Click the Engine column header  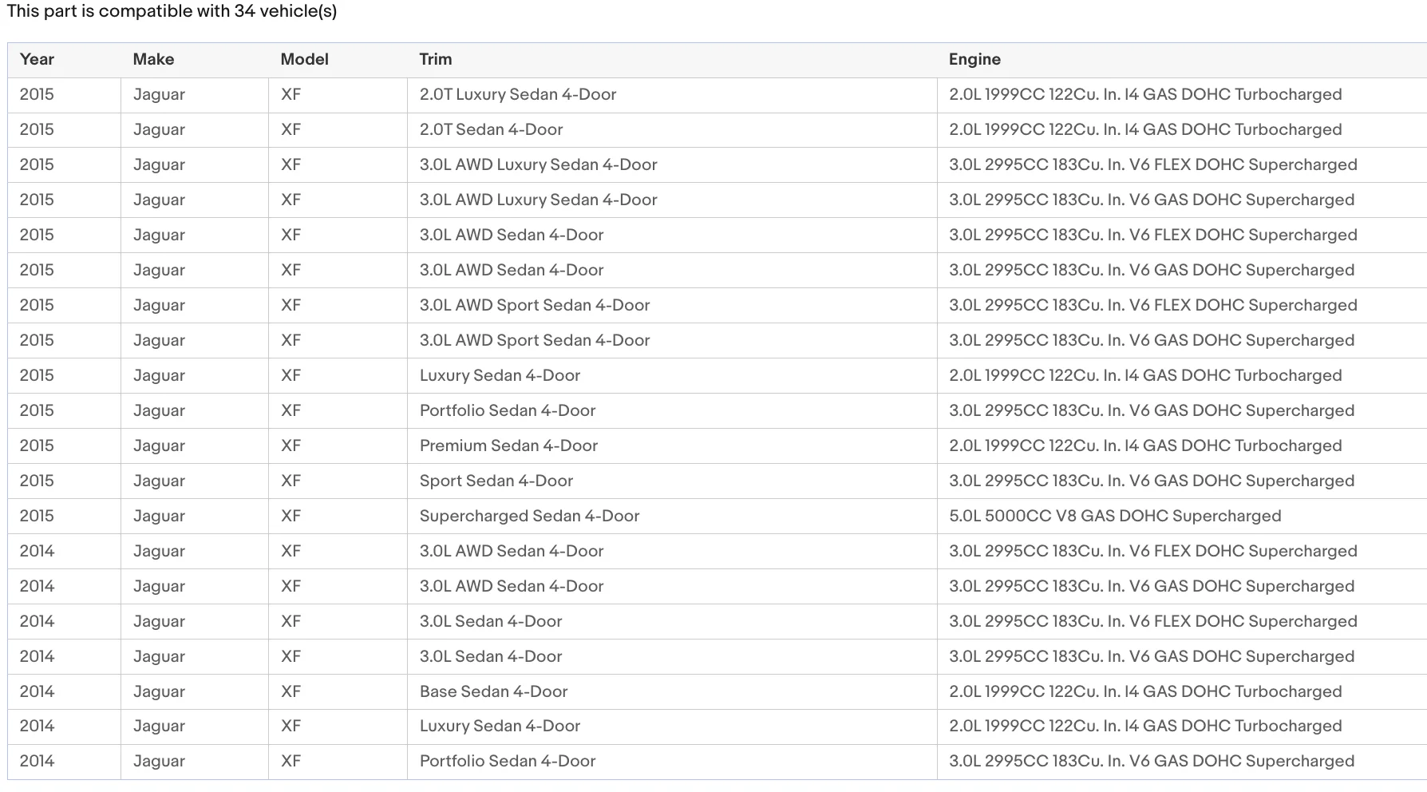click(974, 59)
